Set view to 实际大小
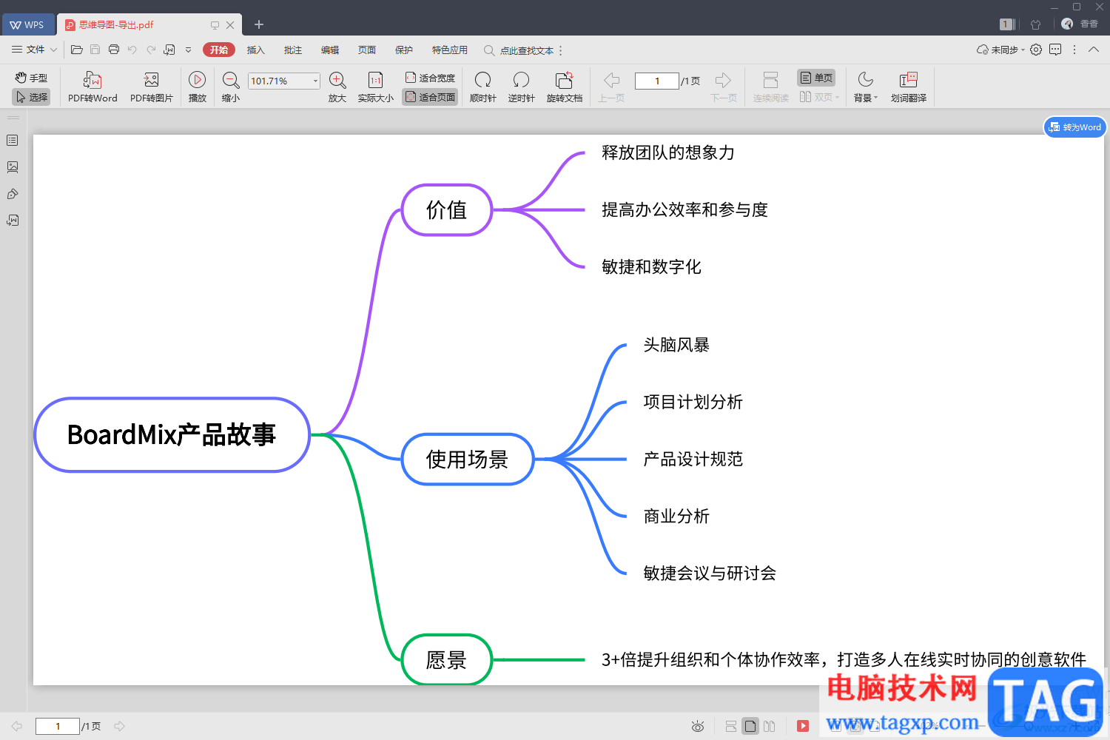 pos(375,87)
